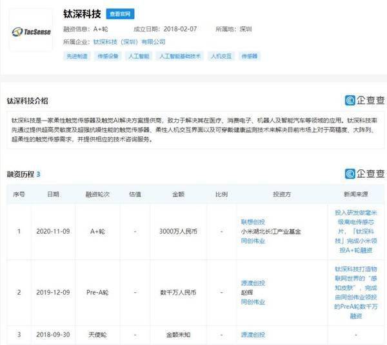Click the 数千万人民币 amount cell

pos(178,292)
